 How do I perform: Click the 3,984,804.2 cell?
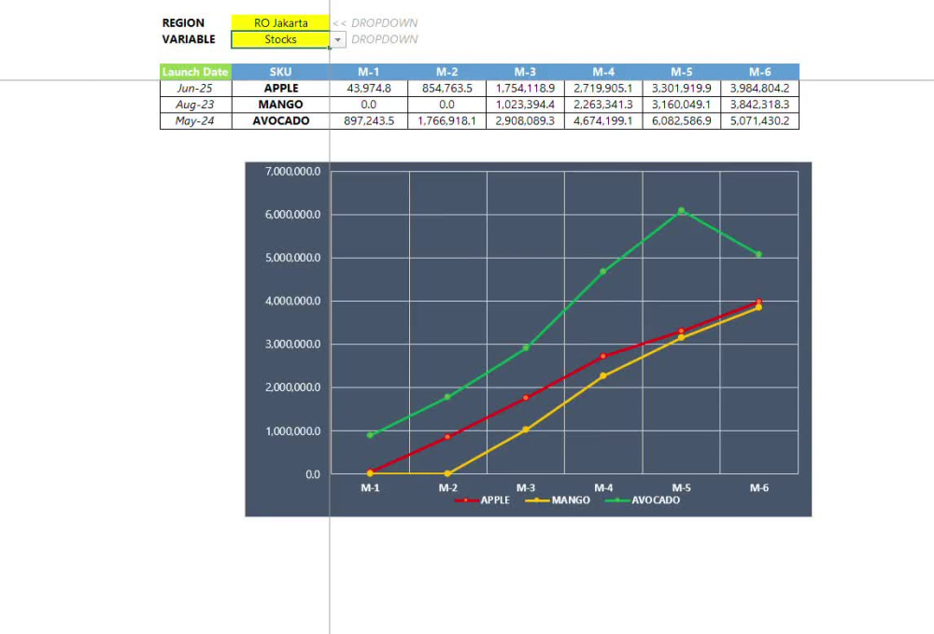tap(760, 88)
